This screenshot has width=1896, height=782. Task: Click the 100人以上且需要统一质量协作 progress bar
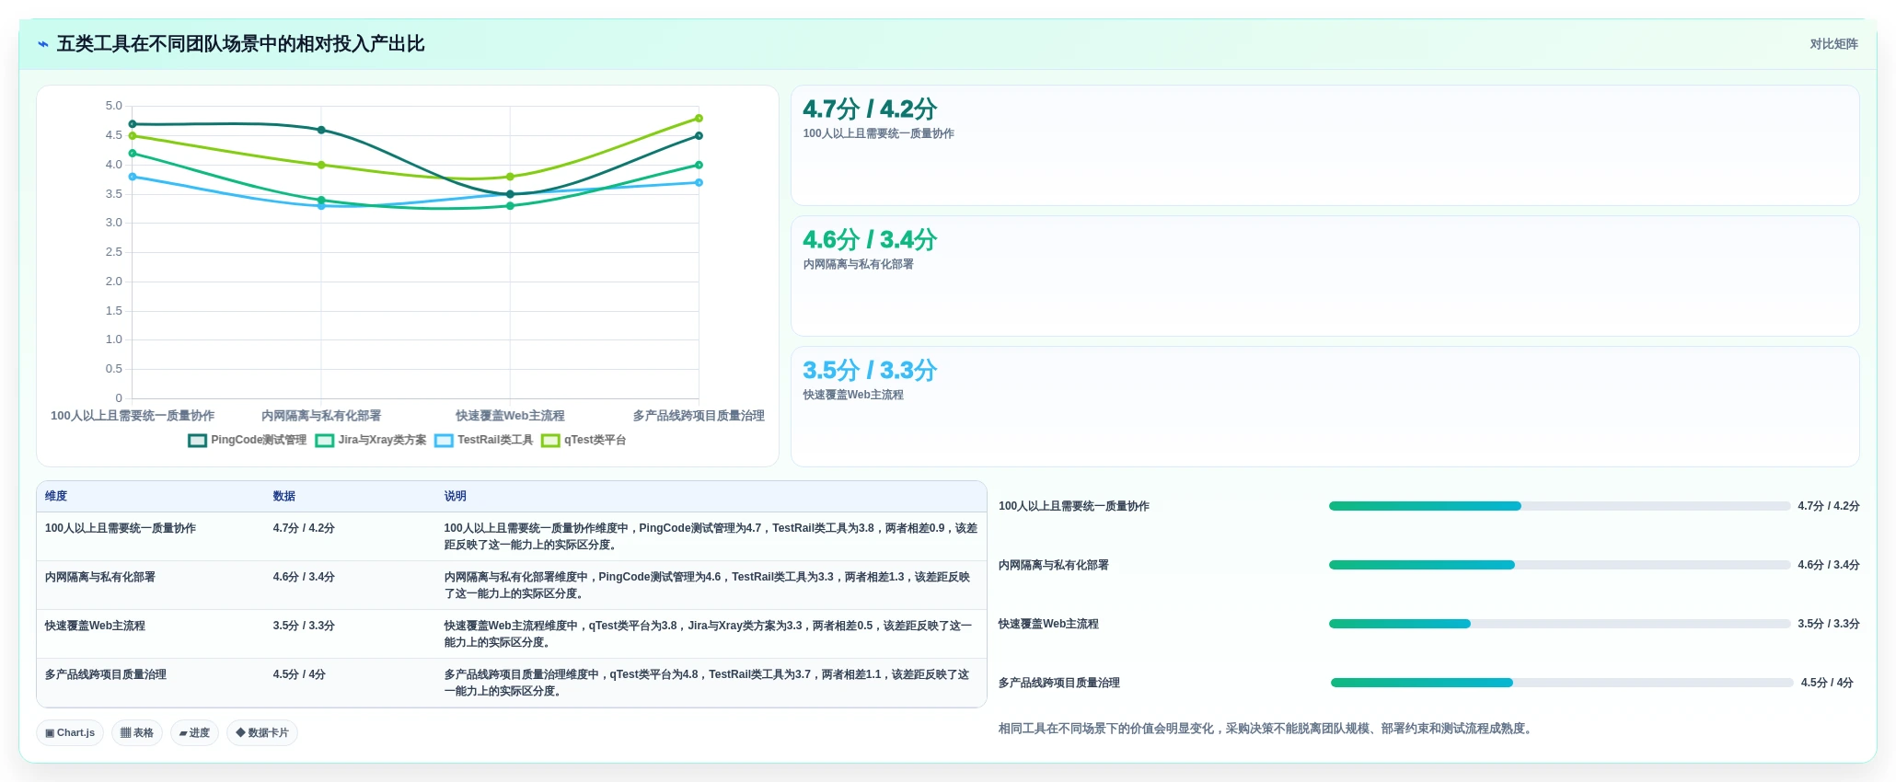(x=1559, y=506)
